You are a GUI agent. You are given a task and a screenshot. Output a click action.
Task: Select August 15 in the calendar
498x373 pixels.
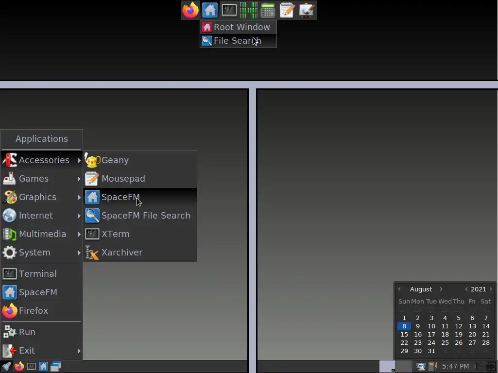tap(404, 335)
